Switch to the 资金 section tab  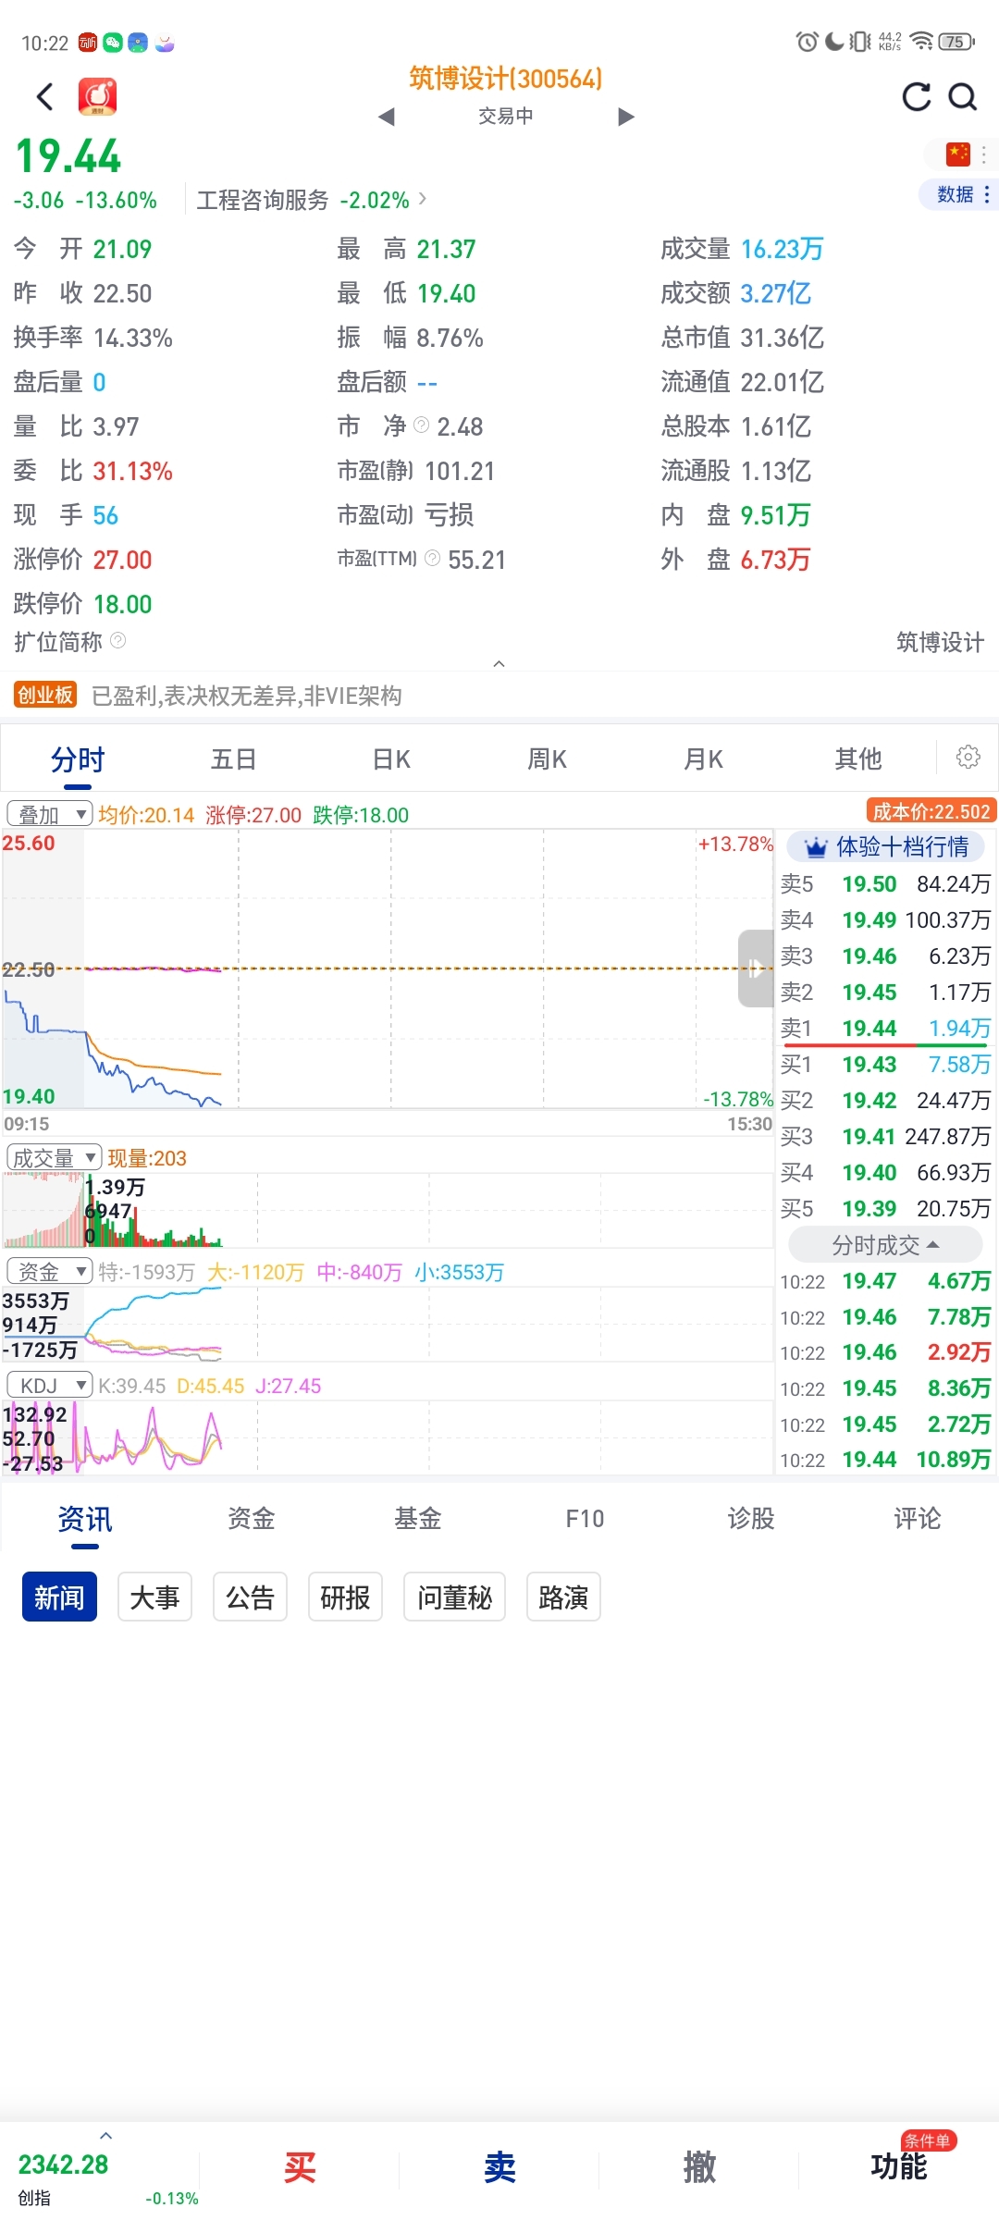coord(252,1519)
